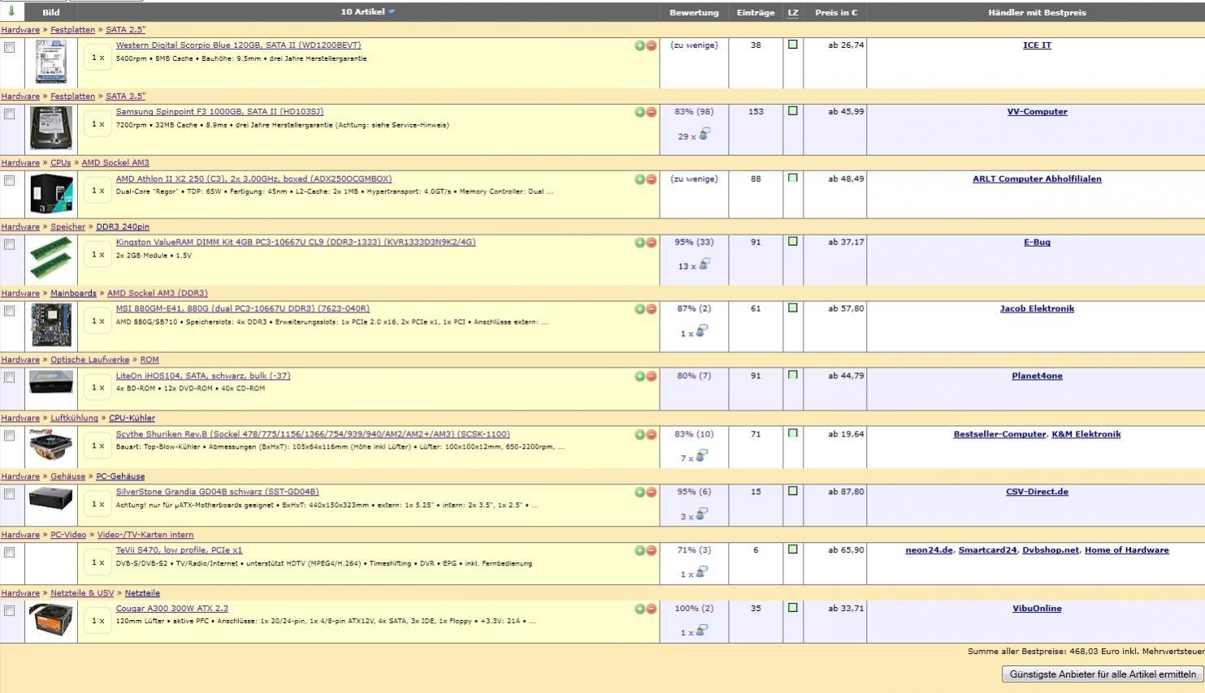Open the ICE IT dealer link
1205x693 pixels.
[1037, 45]
